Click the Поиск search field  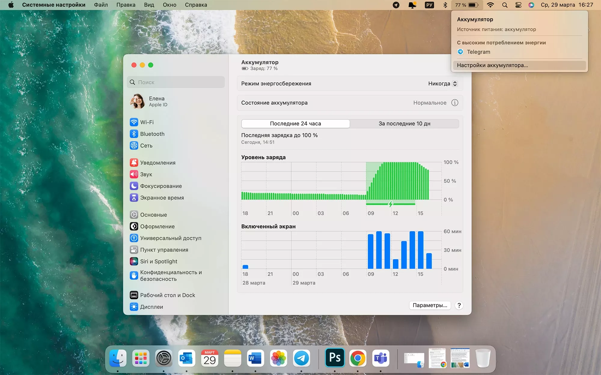click(176, 82)
